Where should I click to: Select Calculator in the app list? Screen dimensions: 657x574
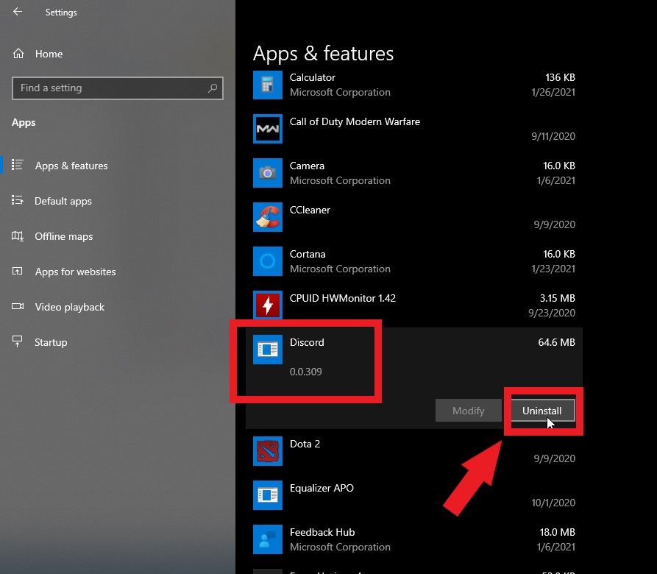click(x=414, y=85)
